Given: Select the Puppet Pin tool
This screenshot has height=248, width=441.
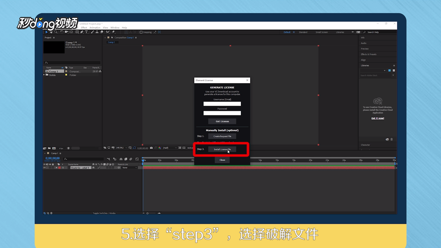Looking at the screenshot, I should [113, 32].
